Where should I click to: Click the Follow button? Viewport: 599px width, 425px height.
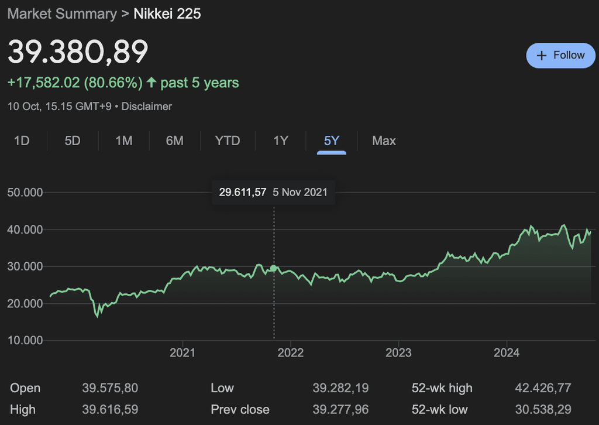pos(560,55)
